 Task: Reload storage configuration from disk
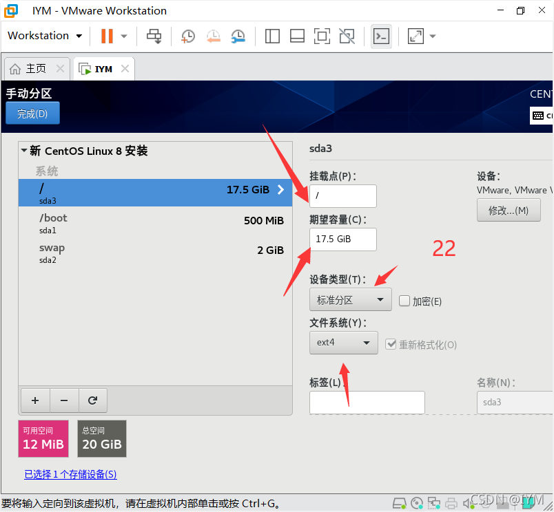92,401
